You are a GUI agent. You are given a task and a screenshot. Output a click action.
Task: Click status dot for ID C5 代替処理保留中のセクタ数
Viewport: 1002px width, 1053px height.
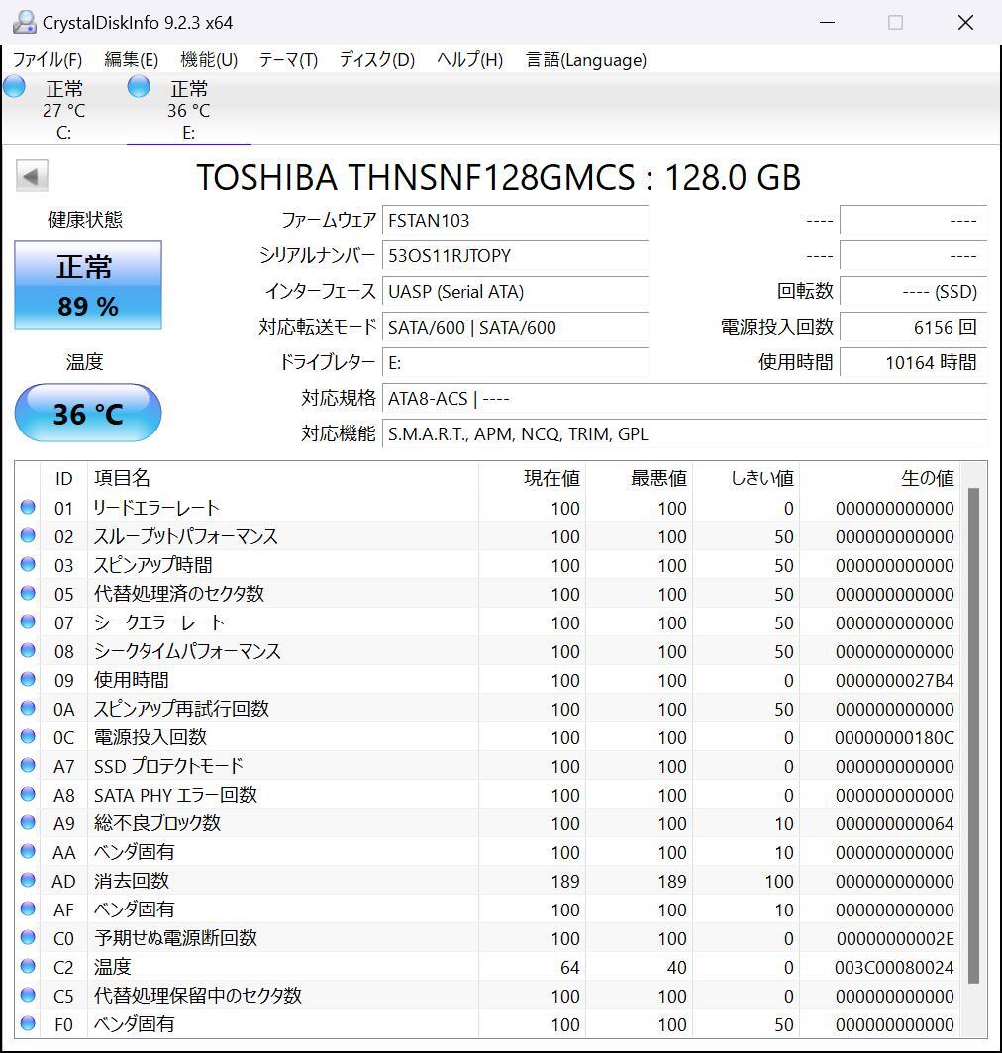tap(28, 995)
